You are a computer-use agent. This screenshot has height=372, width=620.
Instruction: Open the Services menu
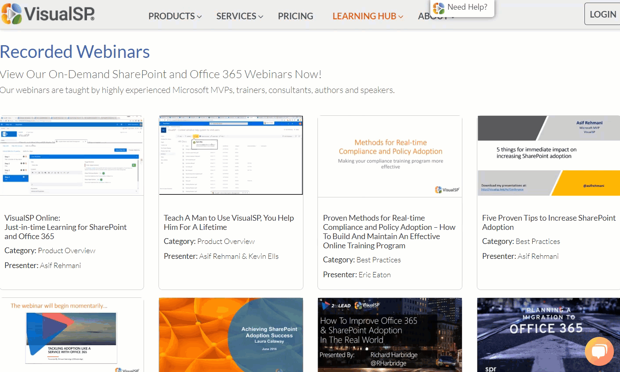pyautogui.click(x=240, y=16)
